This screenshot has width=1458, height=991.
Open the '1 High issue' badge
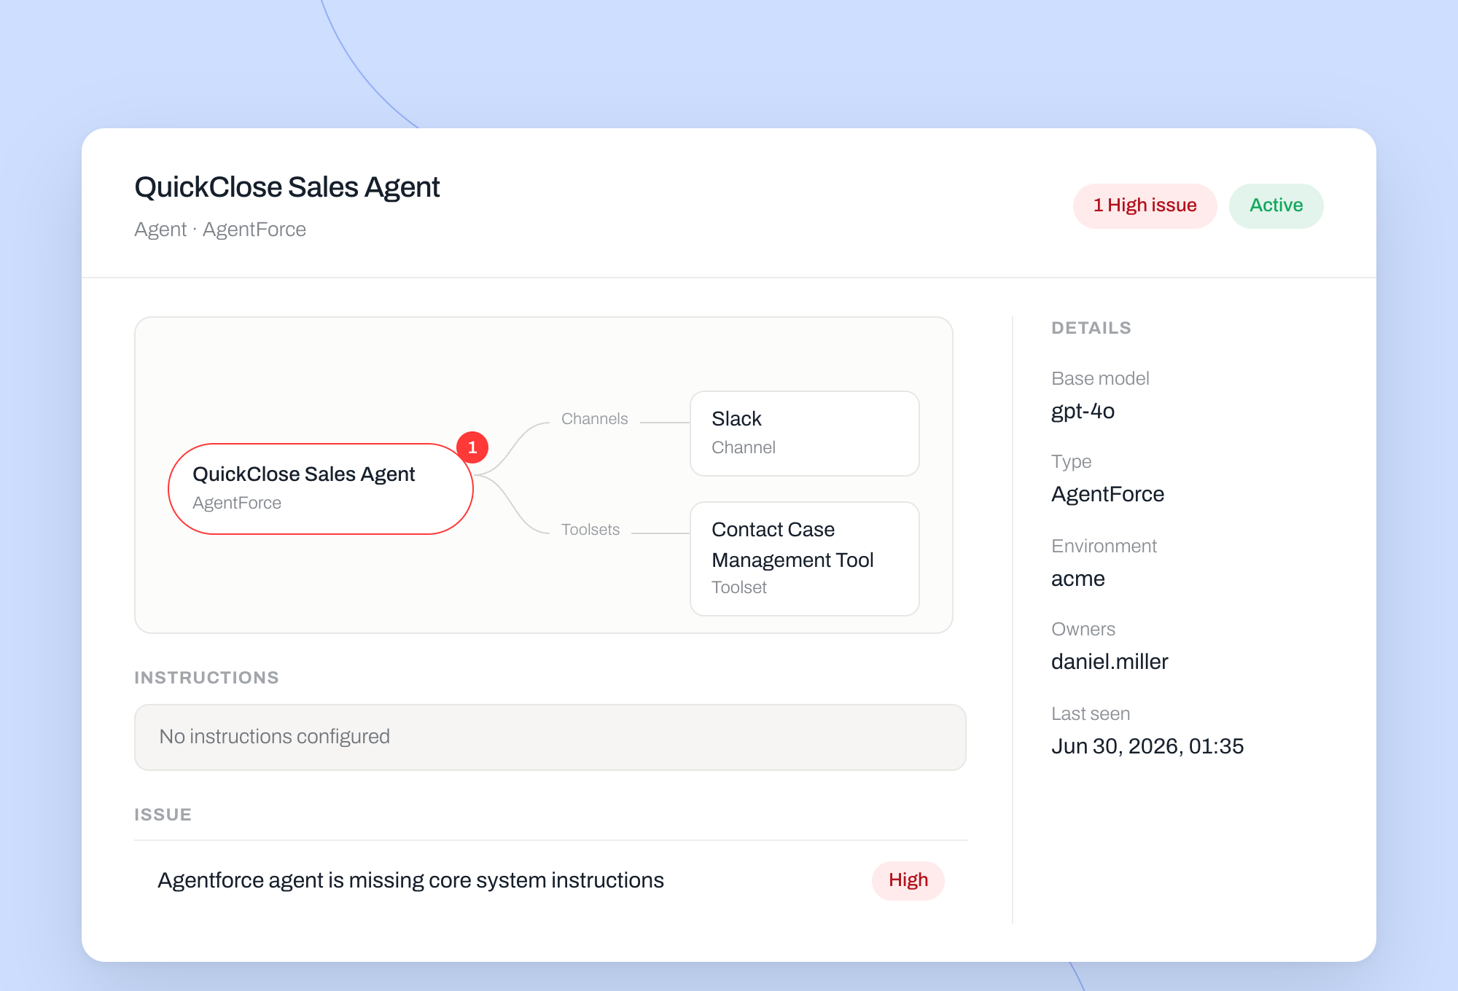[x=1145, y=206]
